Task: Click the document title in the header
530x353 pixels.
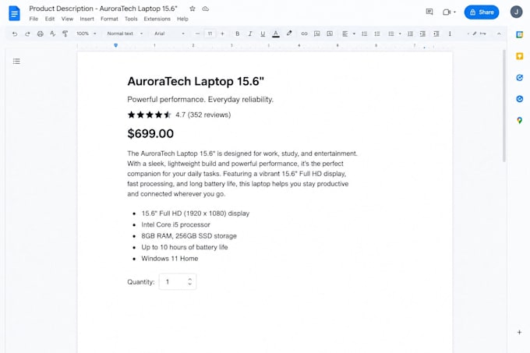Action: 103,9
